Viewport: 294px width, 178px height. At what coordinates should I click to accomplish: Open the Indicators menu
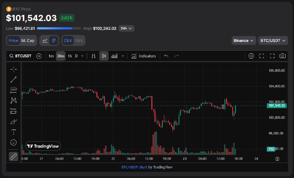click(144, 56)
